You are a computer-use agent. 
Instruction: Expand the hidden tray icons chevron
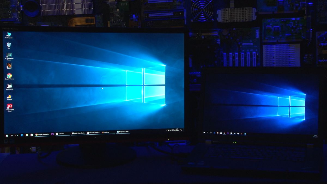166,130
